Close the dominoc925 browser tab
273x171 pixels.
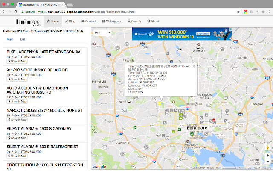tap(63, 5)
